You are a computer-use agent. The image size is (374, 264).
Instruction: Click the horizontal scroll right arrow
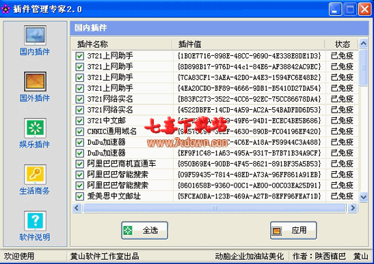click(353, 208)
